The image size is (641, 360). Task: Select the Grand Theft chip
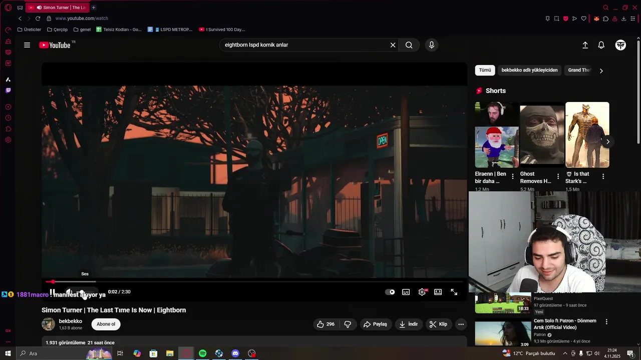pos(579,70)
